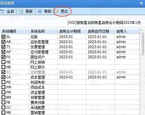Image resolution: width=145 pixels, height=115 pixels.
Task: Click the 帮助 question mark icon
Action: (40, 11)
